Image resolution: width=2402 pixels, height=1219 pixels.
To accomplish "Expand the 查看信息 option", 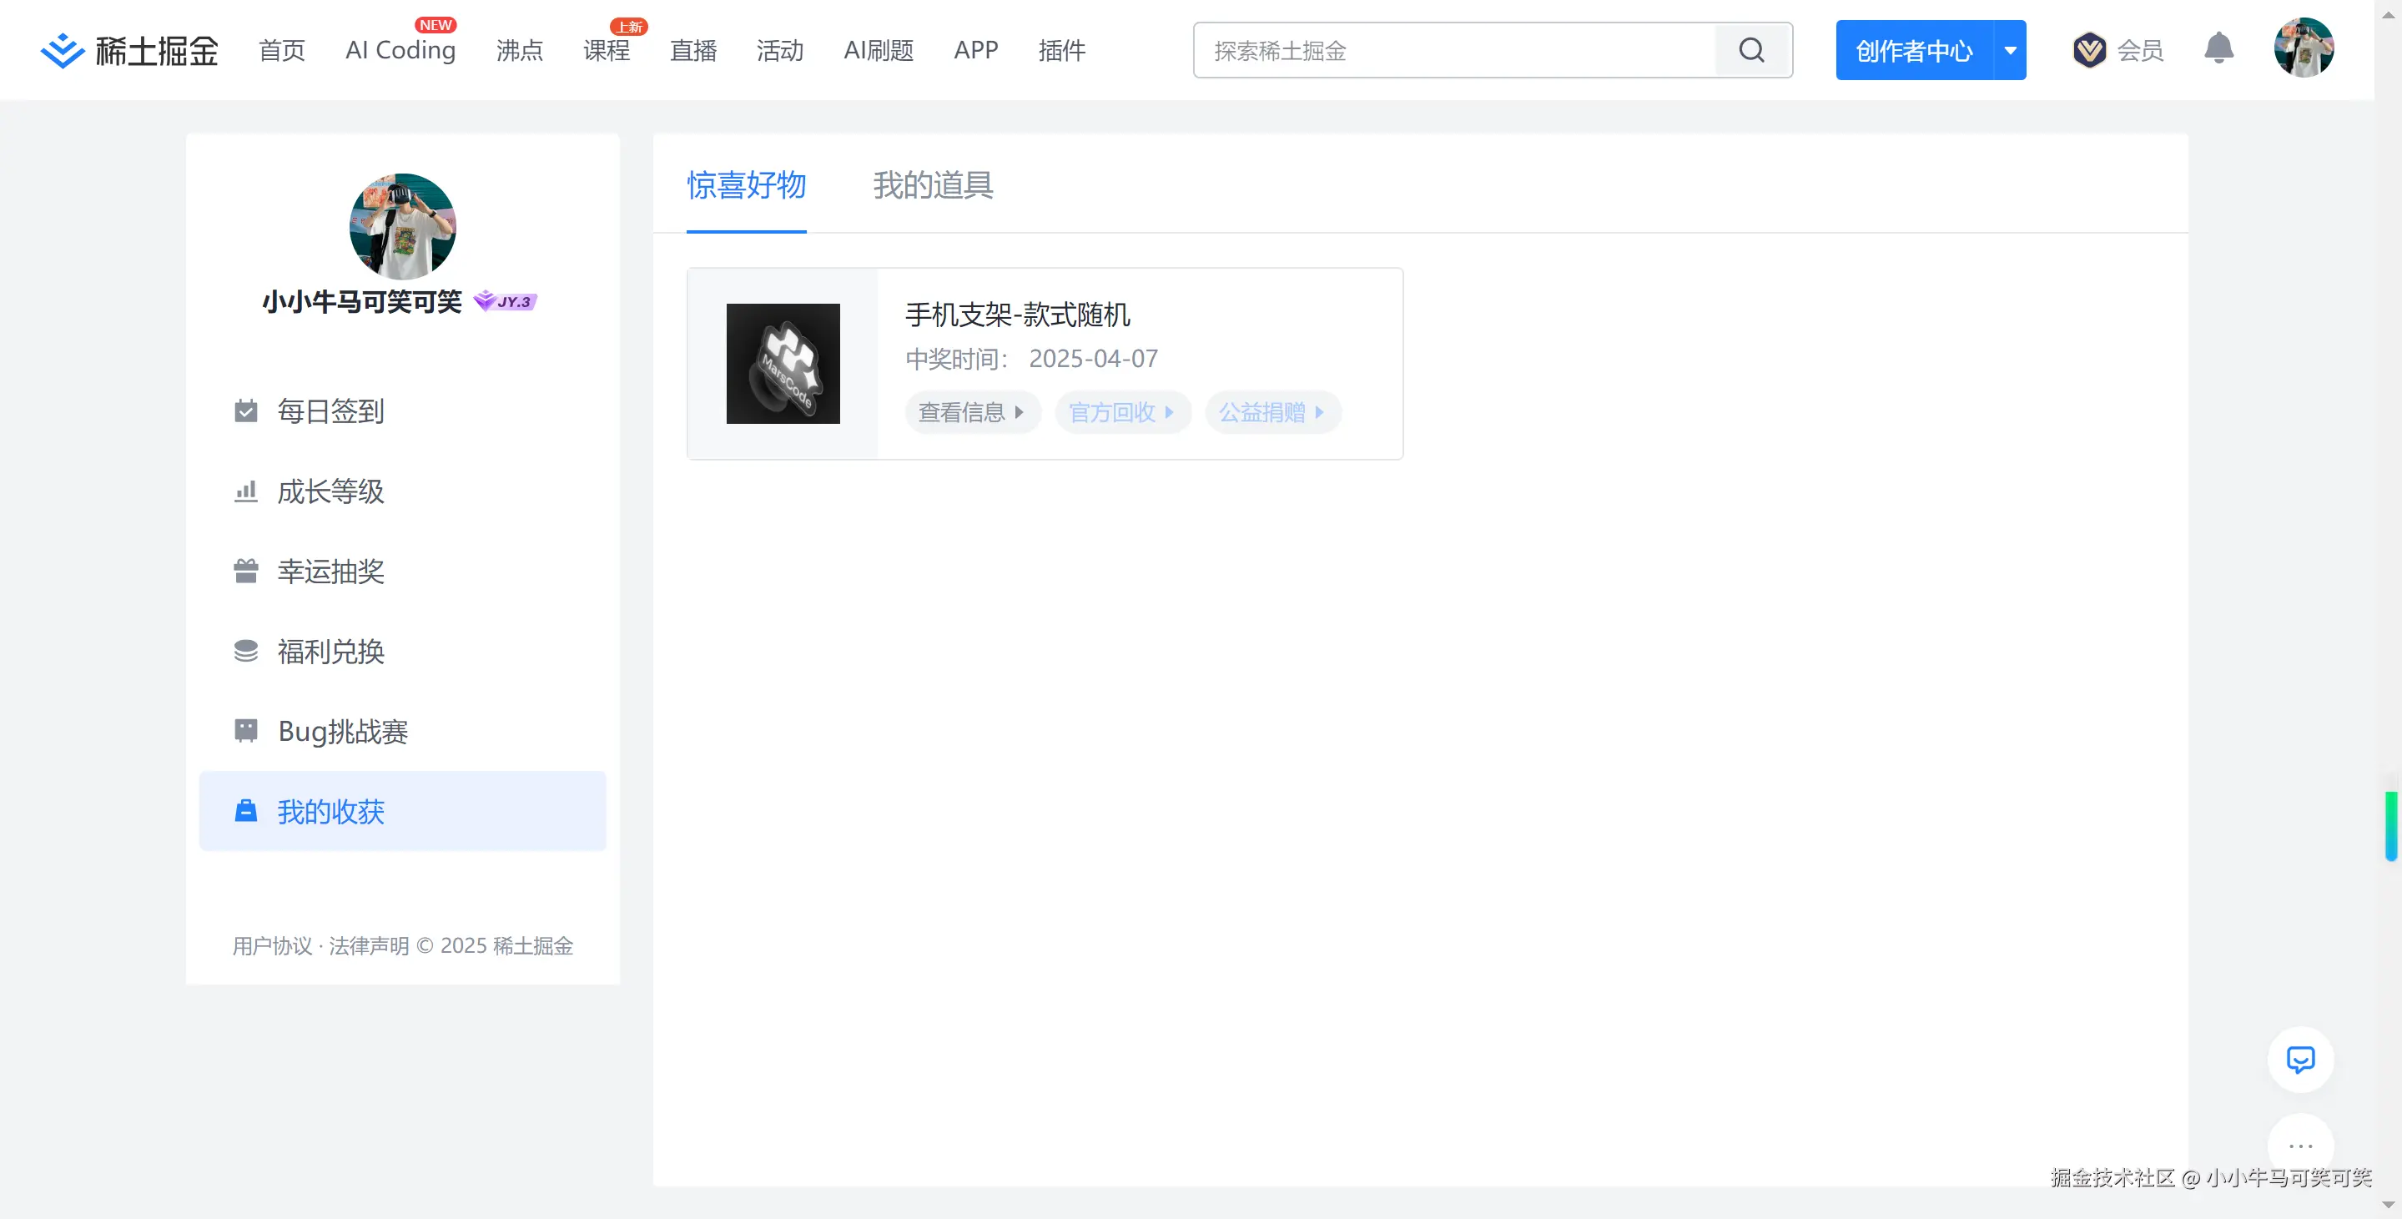I will tap(973, 411).
